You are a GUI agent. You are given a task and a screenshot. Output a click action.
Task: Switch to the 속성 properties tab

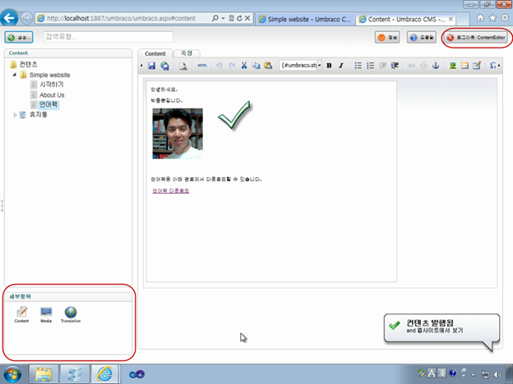click(187, 53)
